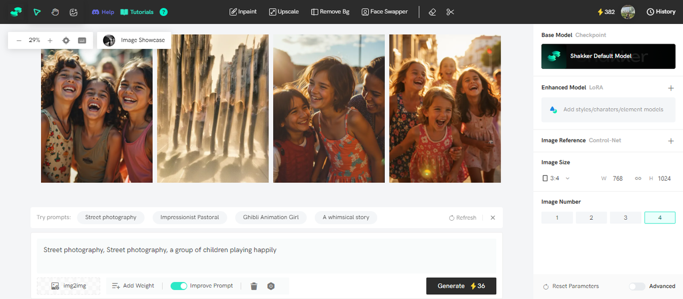Select the second blurry abstract generated image
683x299 pixels.
click(x=213, y=109)
